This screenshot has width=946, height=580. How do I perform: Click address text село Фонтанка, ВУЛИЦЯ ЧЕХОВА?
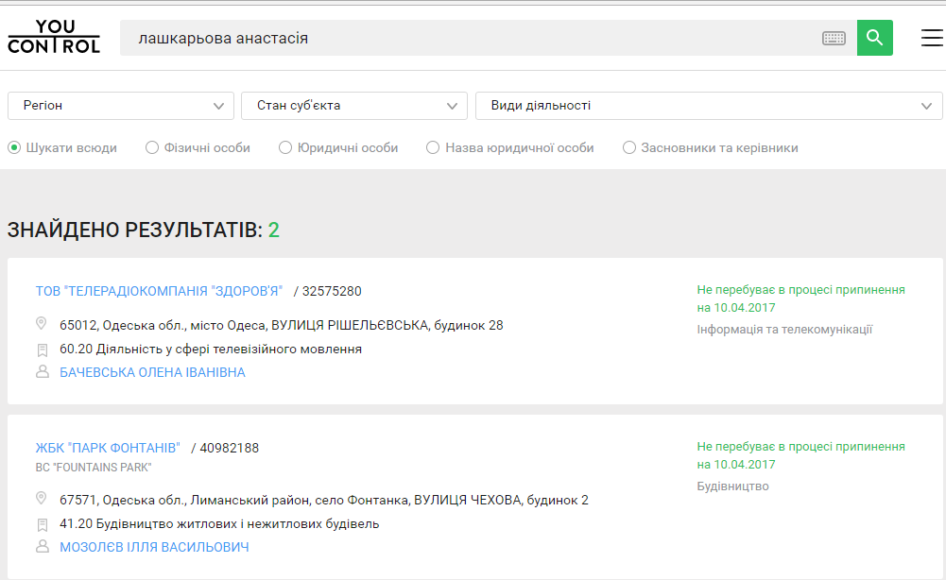pyautogui.click(x=418, y=501)
